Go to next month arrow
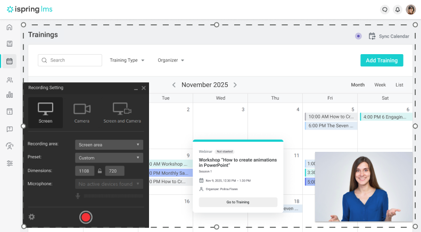421x232 pixels. click(x=235, y=85)
